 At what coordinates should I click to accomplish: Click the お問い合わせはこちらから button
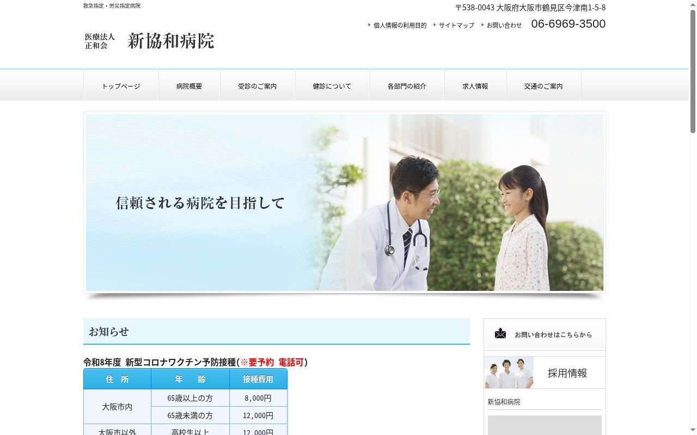click(545, 334)
